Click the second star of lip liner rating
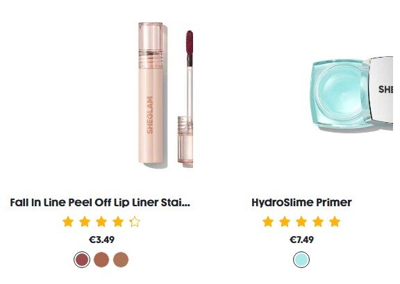The height and width of the screenshot is (284, 400). click(85, 222)
